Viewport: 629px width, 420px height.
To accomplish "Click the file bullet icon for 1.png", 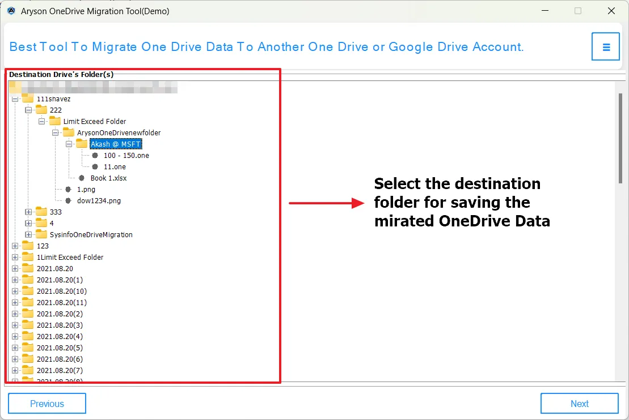I will click(68, 189).
